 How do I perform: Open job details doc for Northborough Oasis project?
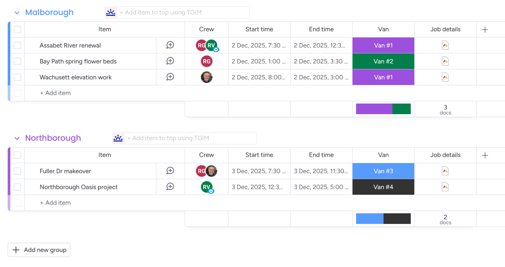point(445,187)
